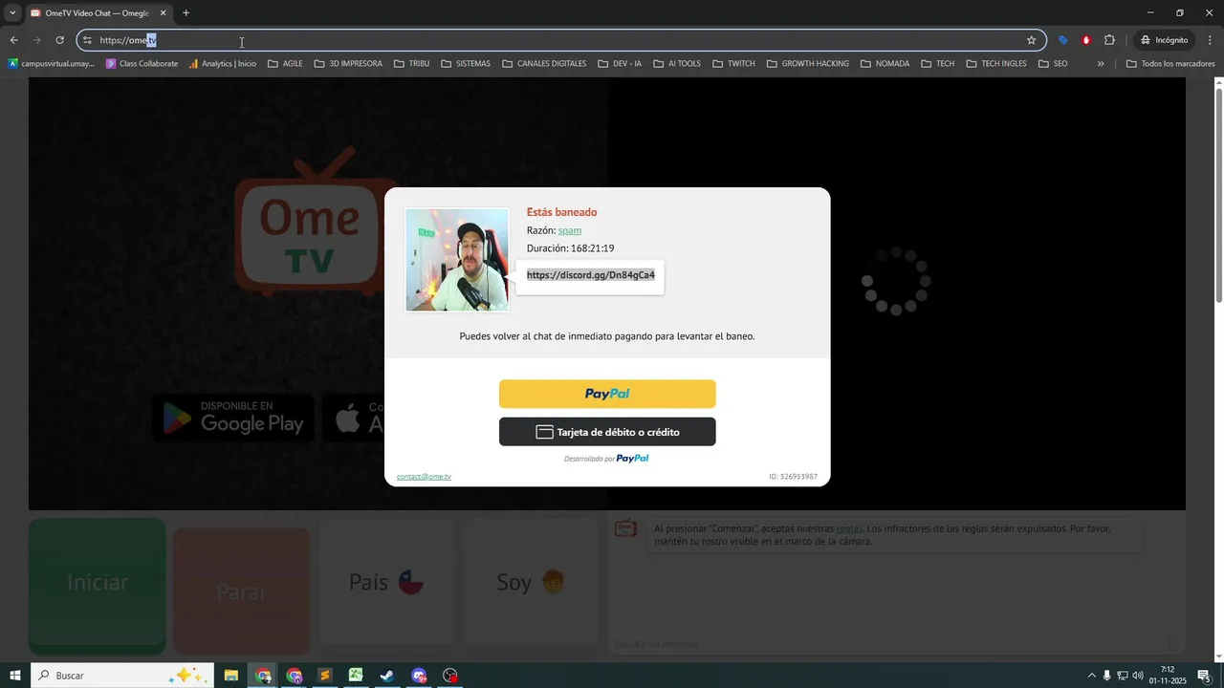Click the Incógnito profile chip

(x=1164, y=40)
